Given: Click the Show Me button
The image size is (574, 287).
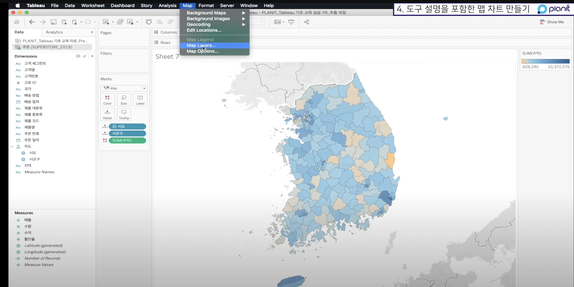Looking at the screenshot, I should (552, 22).
